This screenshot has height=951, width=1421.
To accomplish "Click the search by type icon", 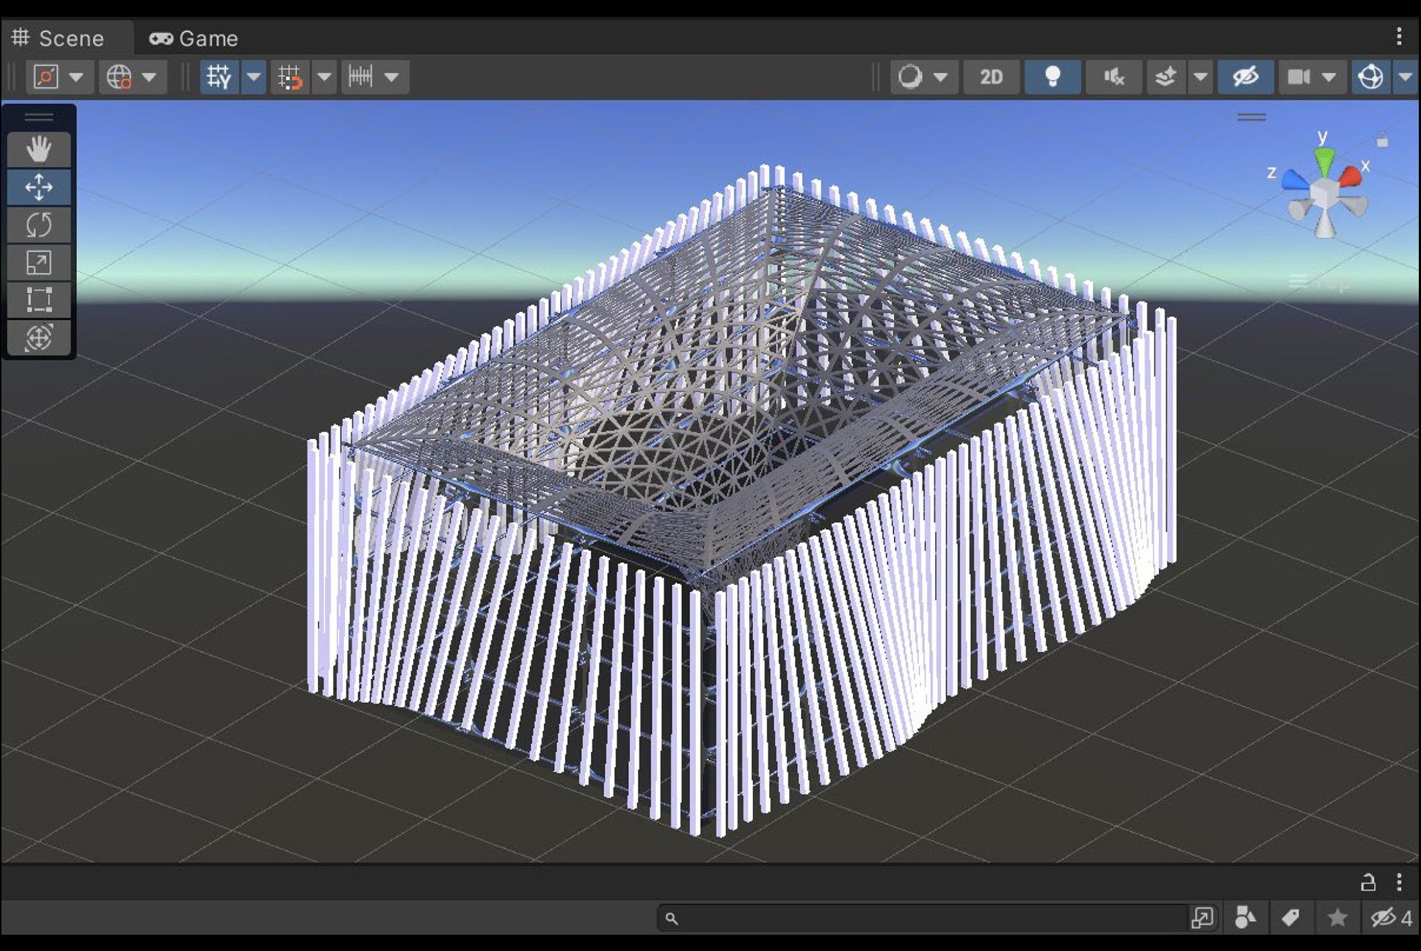I will click(x=1245, y=917).
